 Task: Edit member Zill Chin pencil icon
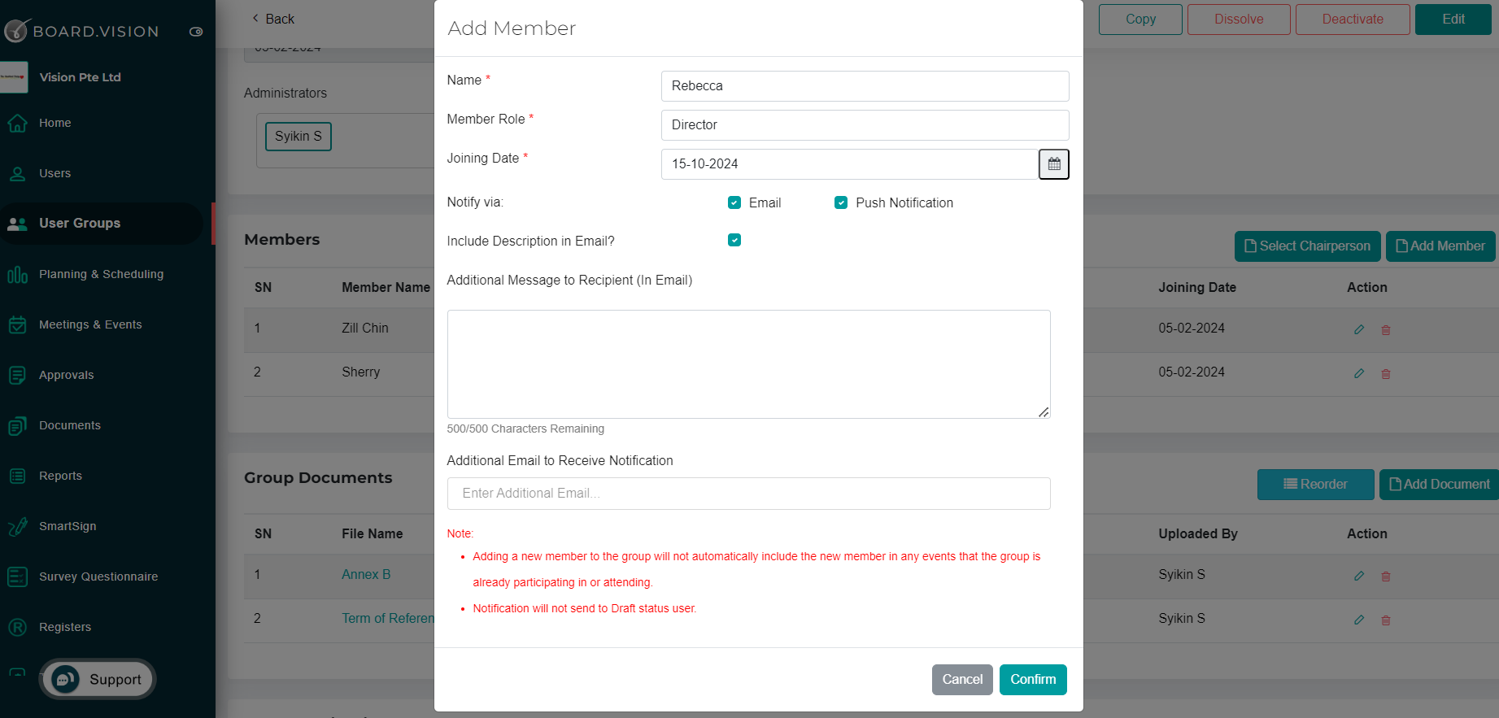point(1359,329)
